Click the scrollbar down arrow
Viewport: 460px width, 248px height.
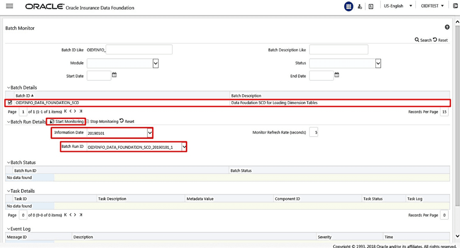[458, 236]
